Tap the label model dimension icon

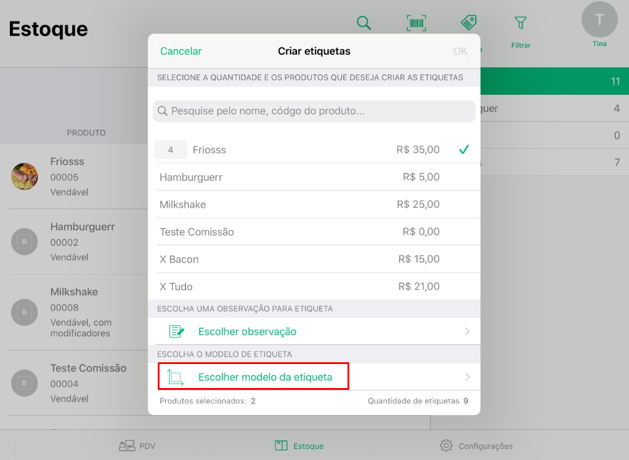[176, 377]
